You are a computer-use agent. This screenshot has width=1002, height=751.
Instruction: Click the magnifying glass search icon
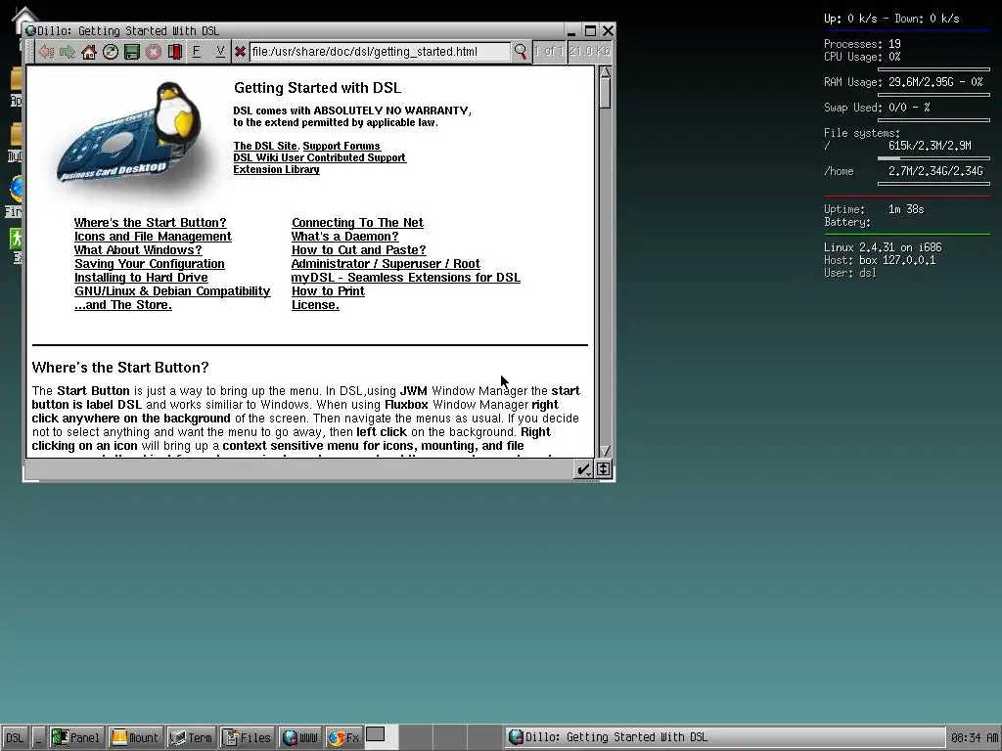pos(521,52)
